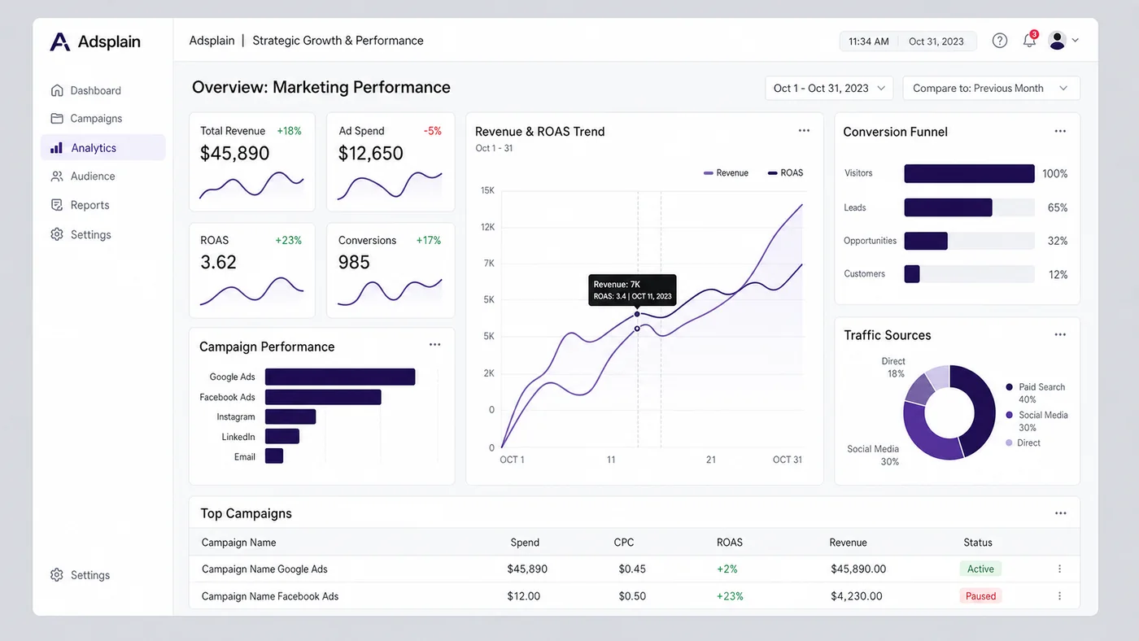The image size is (1139, 641).
Task: Click the Paused status badge
Action: tap(980, 596)
